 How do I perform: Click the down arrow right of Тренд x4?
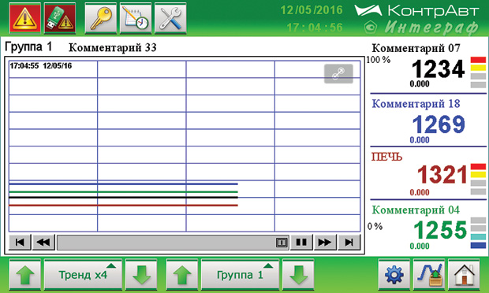coord(141,275)
